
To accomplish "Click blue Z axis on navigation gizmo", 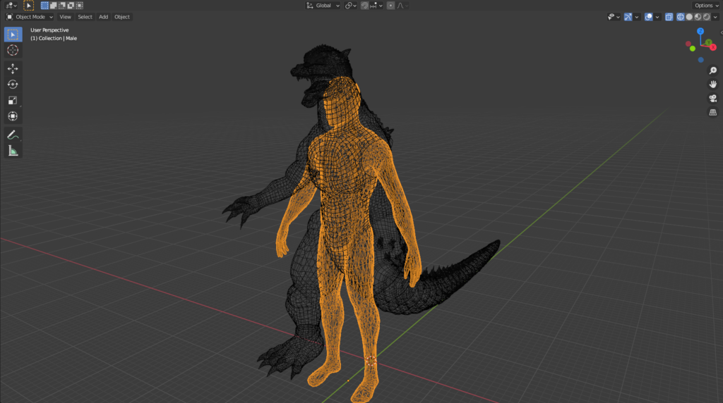I will [700, 32].
